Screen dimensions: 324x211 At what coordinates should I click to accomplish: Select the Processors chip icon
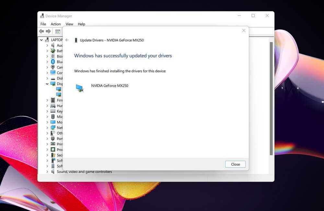click(53, 150)
